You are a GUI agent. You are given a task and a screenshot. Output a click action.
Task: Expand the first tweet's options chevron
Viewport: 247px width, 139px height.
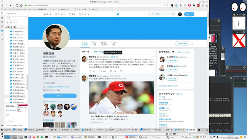click(153, 57)
